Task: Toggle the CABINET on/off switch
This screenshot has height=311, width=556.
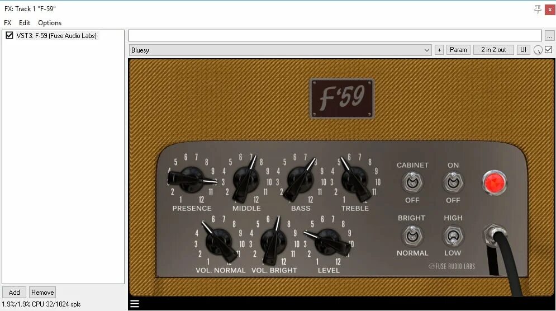Action: [x=412, y=182]
